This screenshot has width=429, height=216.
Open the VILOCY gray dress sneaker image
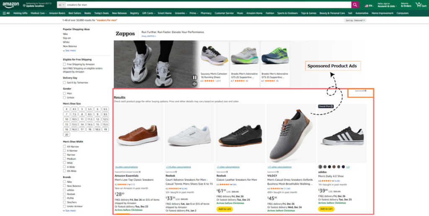291,134
